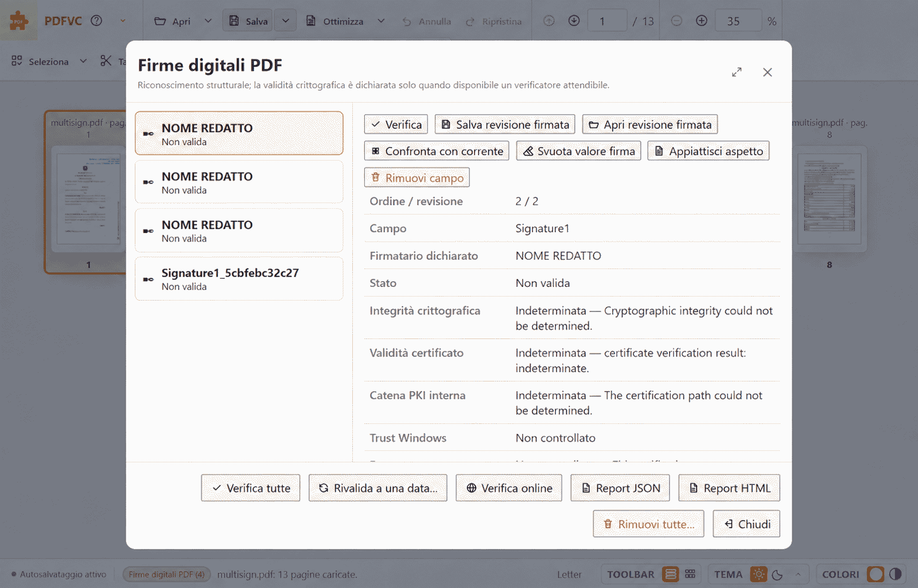Export the Report HTML
Viewport: 918px width, 588px height.
point(729,488)
